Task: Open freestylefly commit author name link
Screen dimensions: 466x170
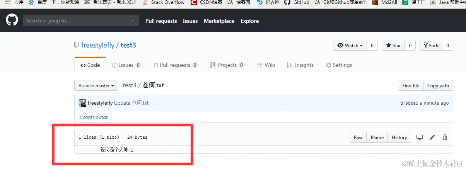Action: [x=100, y=103]
